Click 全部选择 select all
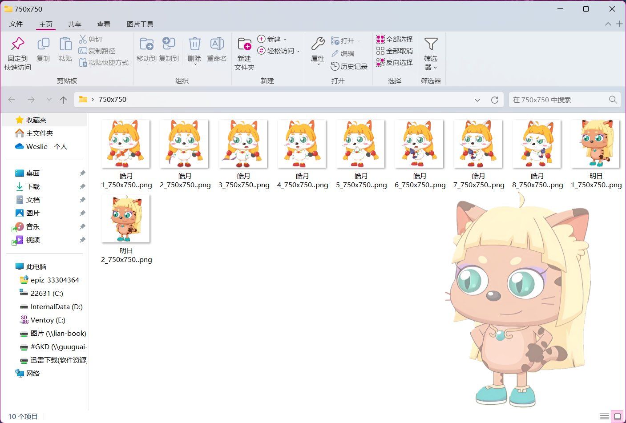Viewport: 626px width, 423px height. coord(395,39)
